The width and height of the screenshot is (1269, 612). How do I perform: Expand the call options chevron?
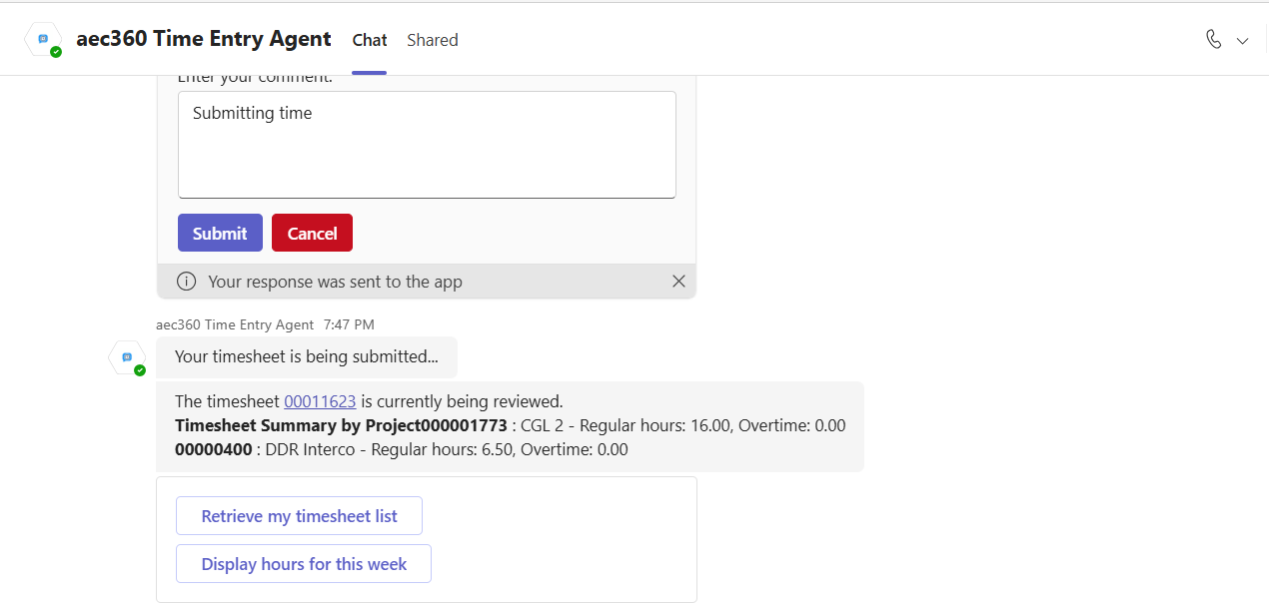(x=1243, y=41)
